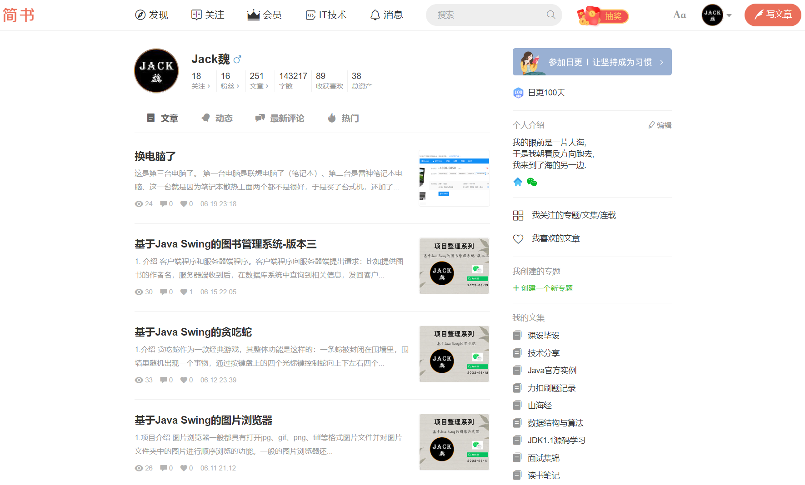
Task: Open the WeChat icon under the personal intro
Action: (x=531, y=182)
